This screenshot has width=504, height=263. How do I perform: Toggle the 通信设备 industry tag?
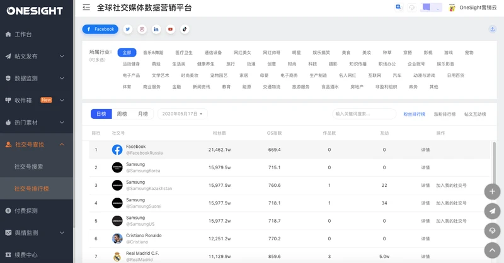pyautogui.click(x=213, y=53)
